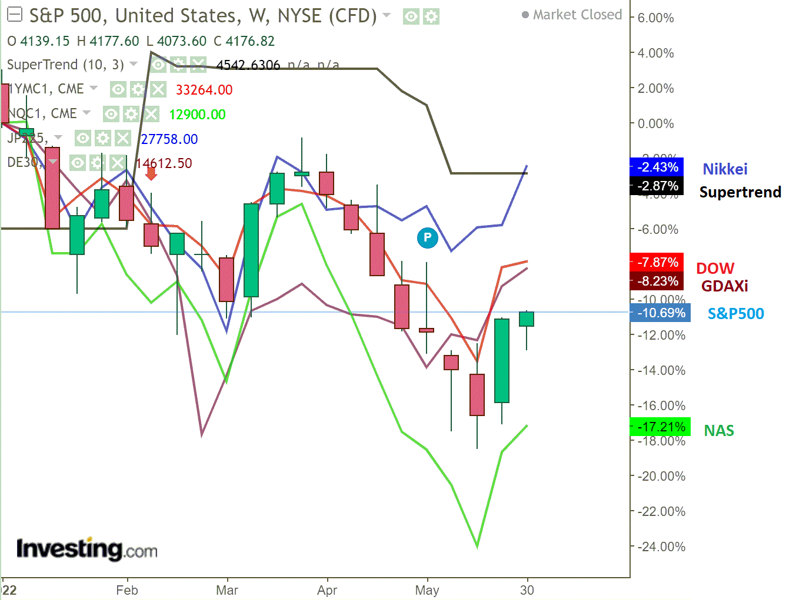
Task: Click the H 4177.60 high value
Action: pyautogui.click(x=108, y=41)
